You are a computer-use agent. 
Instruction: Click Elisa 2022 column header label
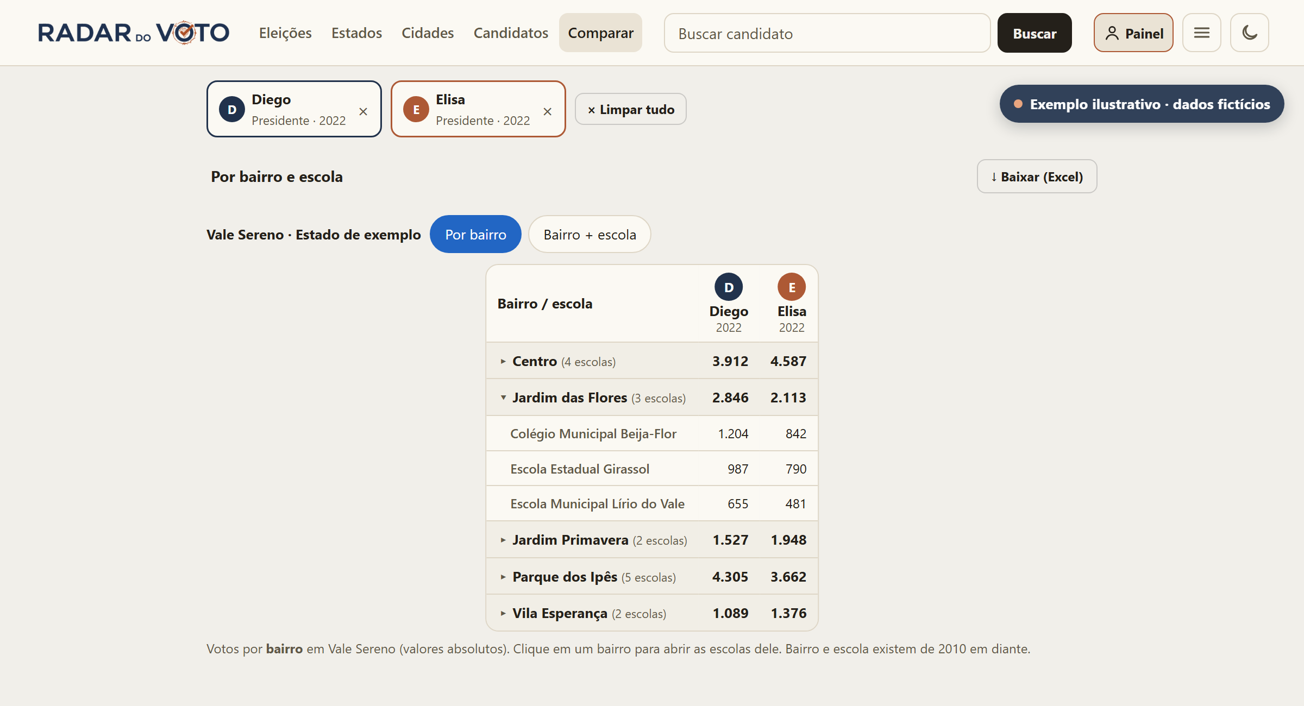(x=792, y=319)
